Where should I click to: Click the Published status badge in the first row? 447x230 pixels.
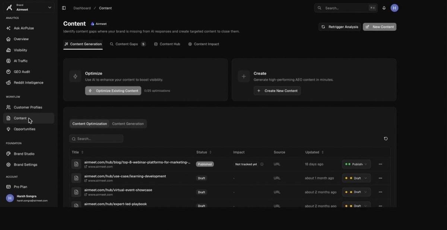(x=205, y=164)
